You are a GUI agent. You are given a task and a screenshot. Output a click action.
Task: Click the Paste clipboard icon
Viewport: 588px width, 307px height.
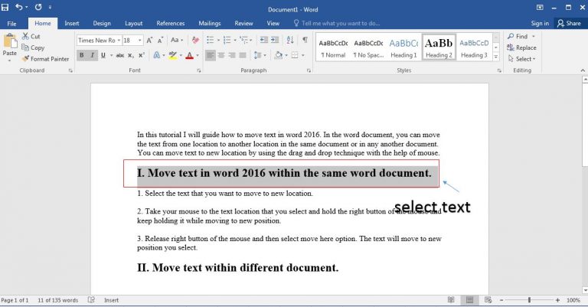[10, 41]
